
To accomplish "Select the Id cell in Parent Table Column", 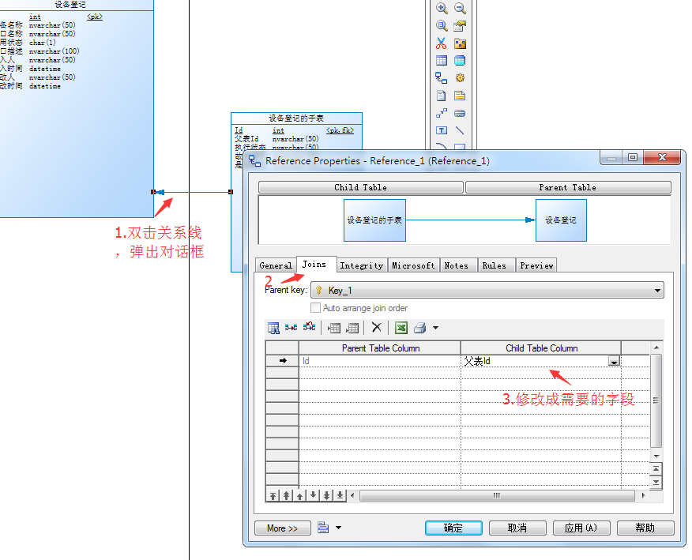I will 380,361.
